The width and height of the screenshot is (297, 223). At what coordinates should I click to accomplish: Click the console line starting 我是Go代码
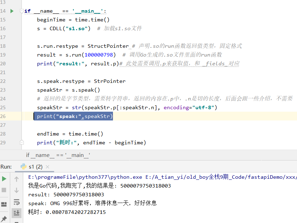point(100,186)
